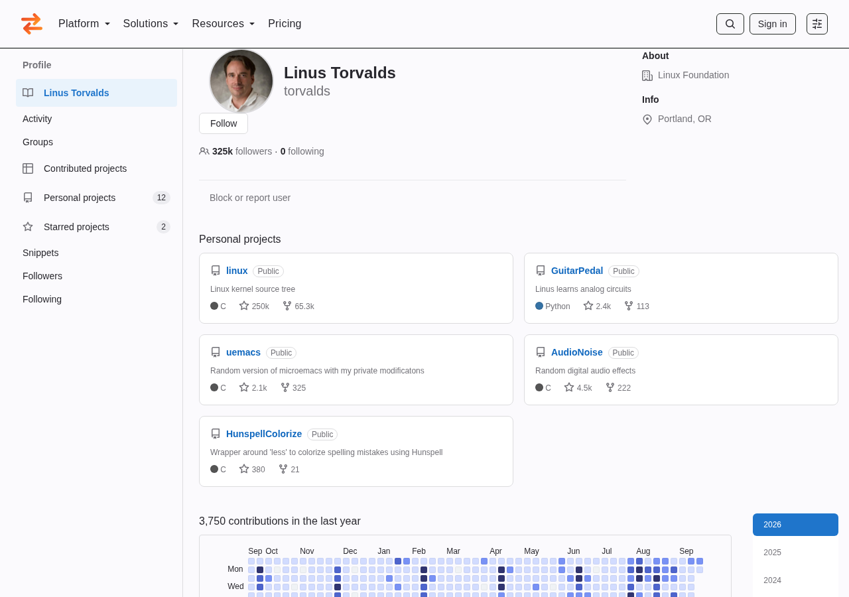Click the Personal projects count badge 12

tap(161, 198)
